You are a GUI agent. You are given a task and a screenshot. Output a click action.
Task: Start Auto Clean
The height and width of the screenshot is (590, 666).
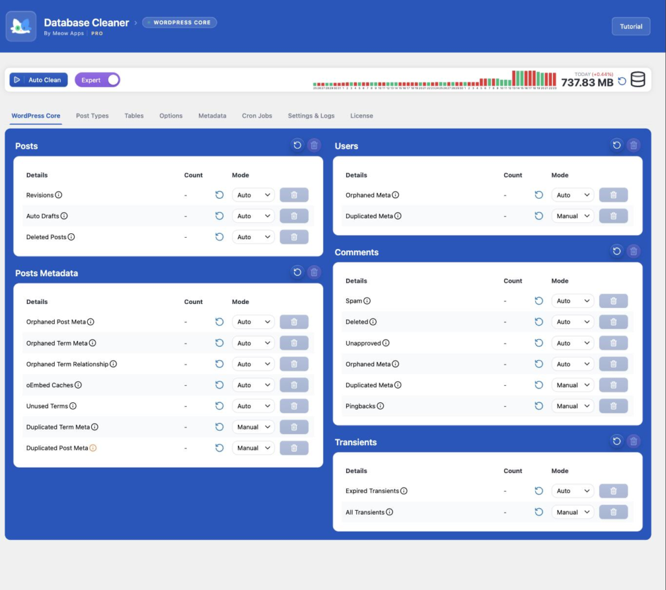38,80
